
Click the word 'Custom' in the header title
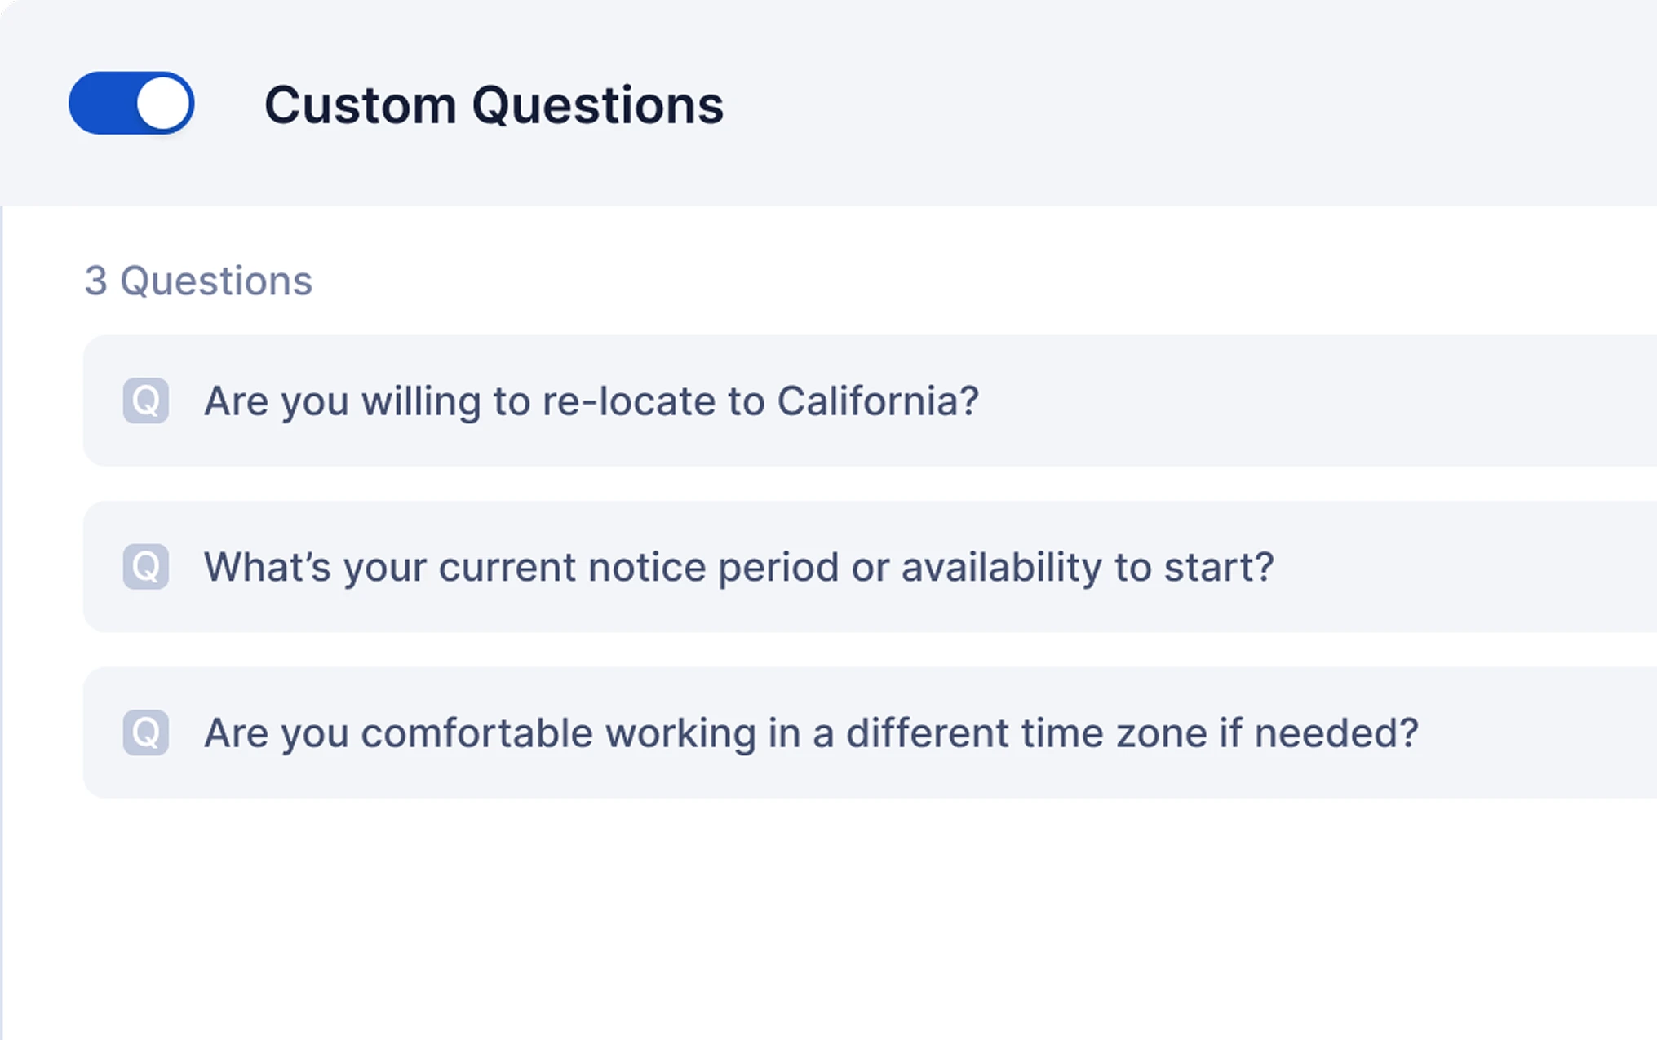click(361, 106)
